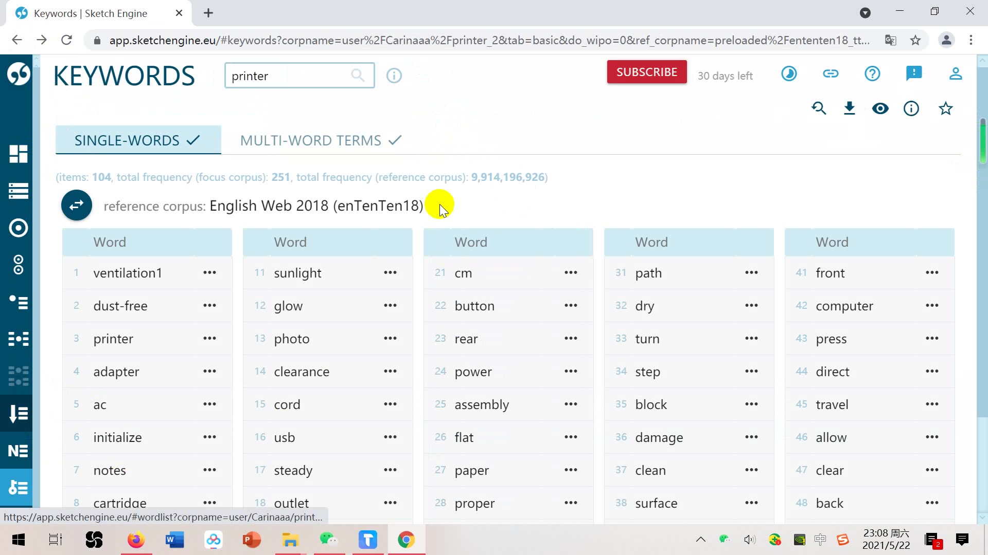988x555 pixels.
Task: Toggle the MULTI-WORD TERMS checkmark
Action: [394, 140]
